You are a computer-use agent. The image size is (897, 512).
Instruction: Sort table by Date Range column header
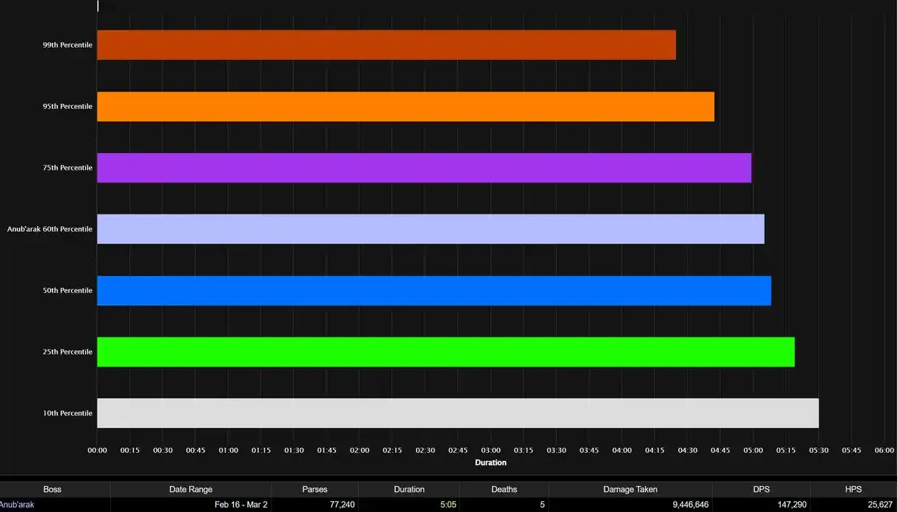click(191, 490)
